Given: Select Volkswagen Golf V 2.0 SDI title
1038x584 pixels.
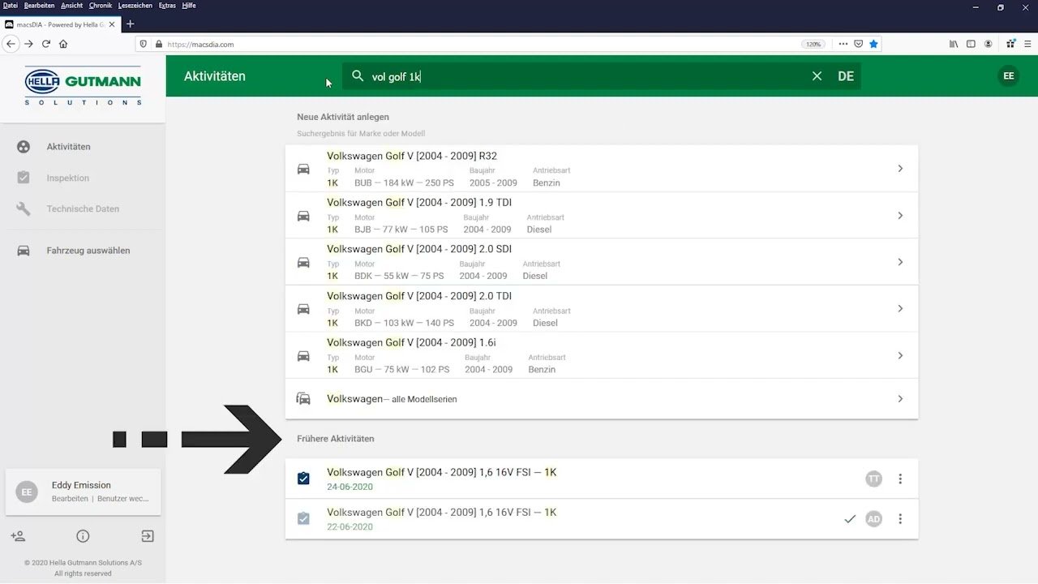Looking at the screenshot, I should (x=419, y=249).
